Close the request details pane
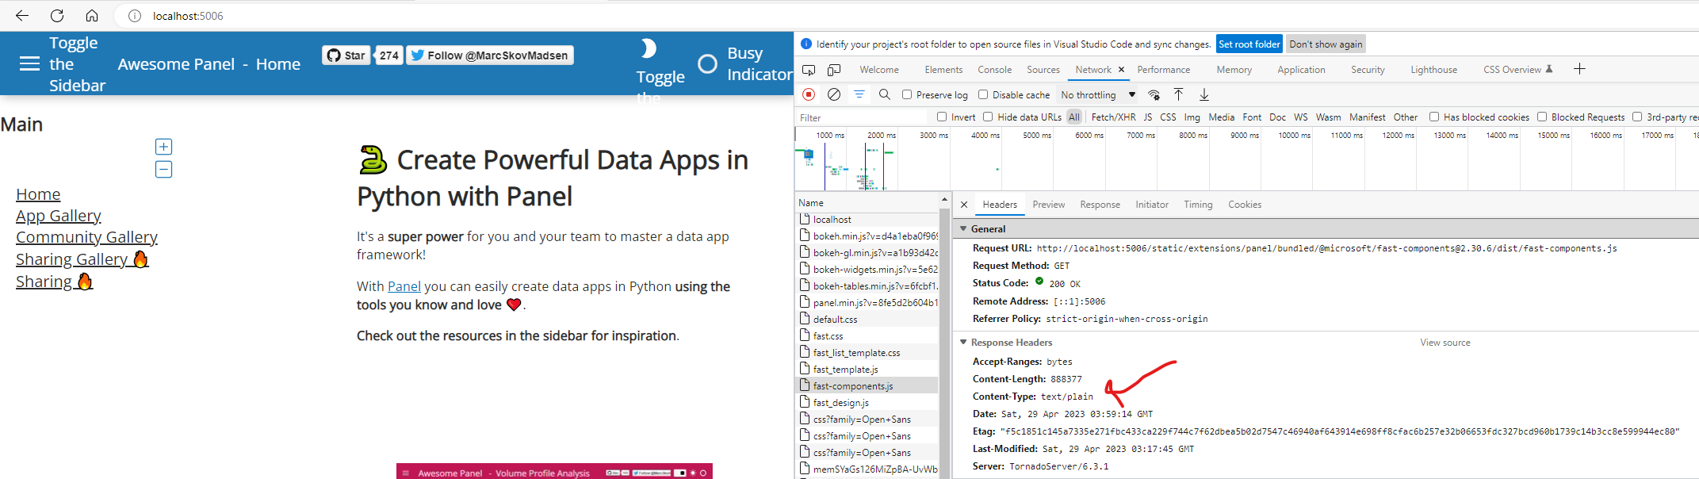Screen dimensions: 1699x479 [964, 205]
